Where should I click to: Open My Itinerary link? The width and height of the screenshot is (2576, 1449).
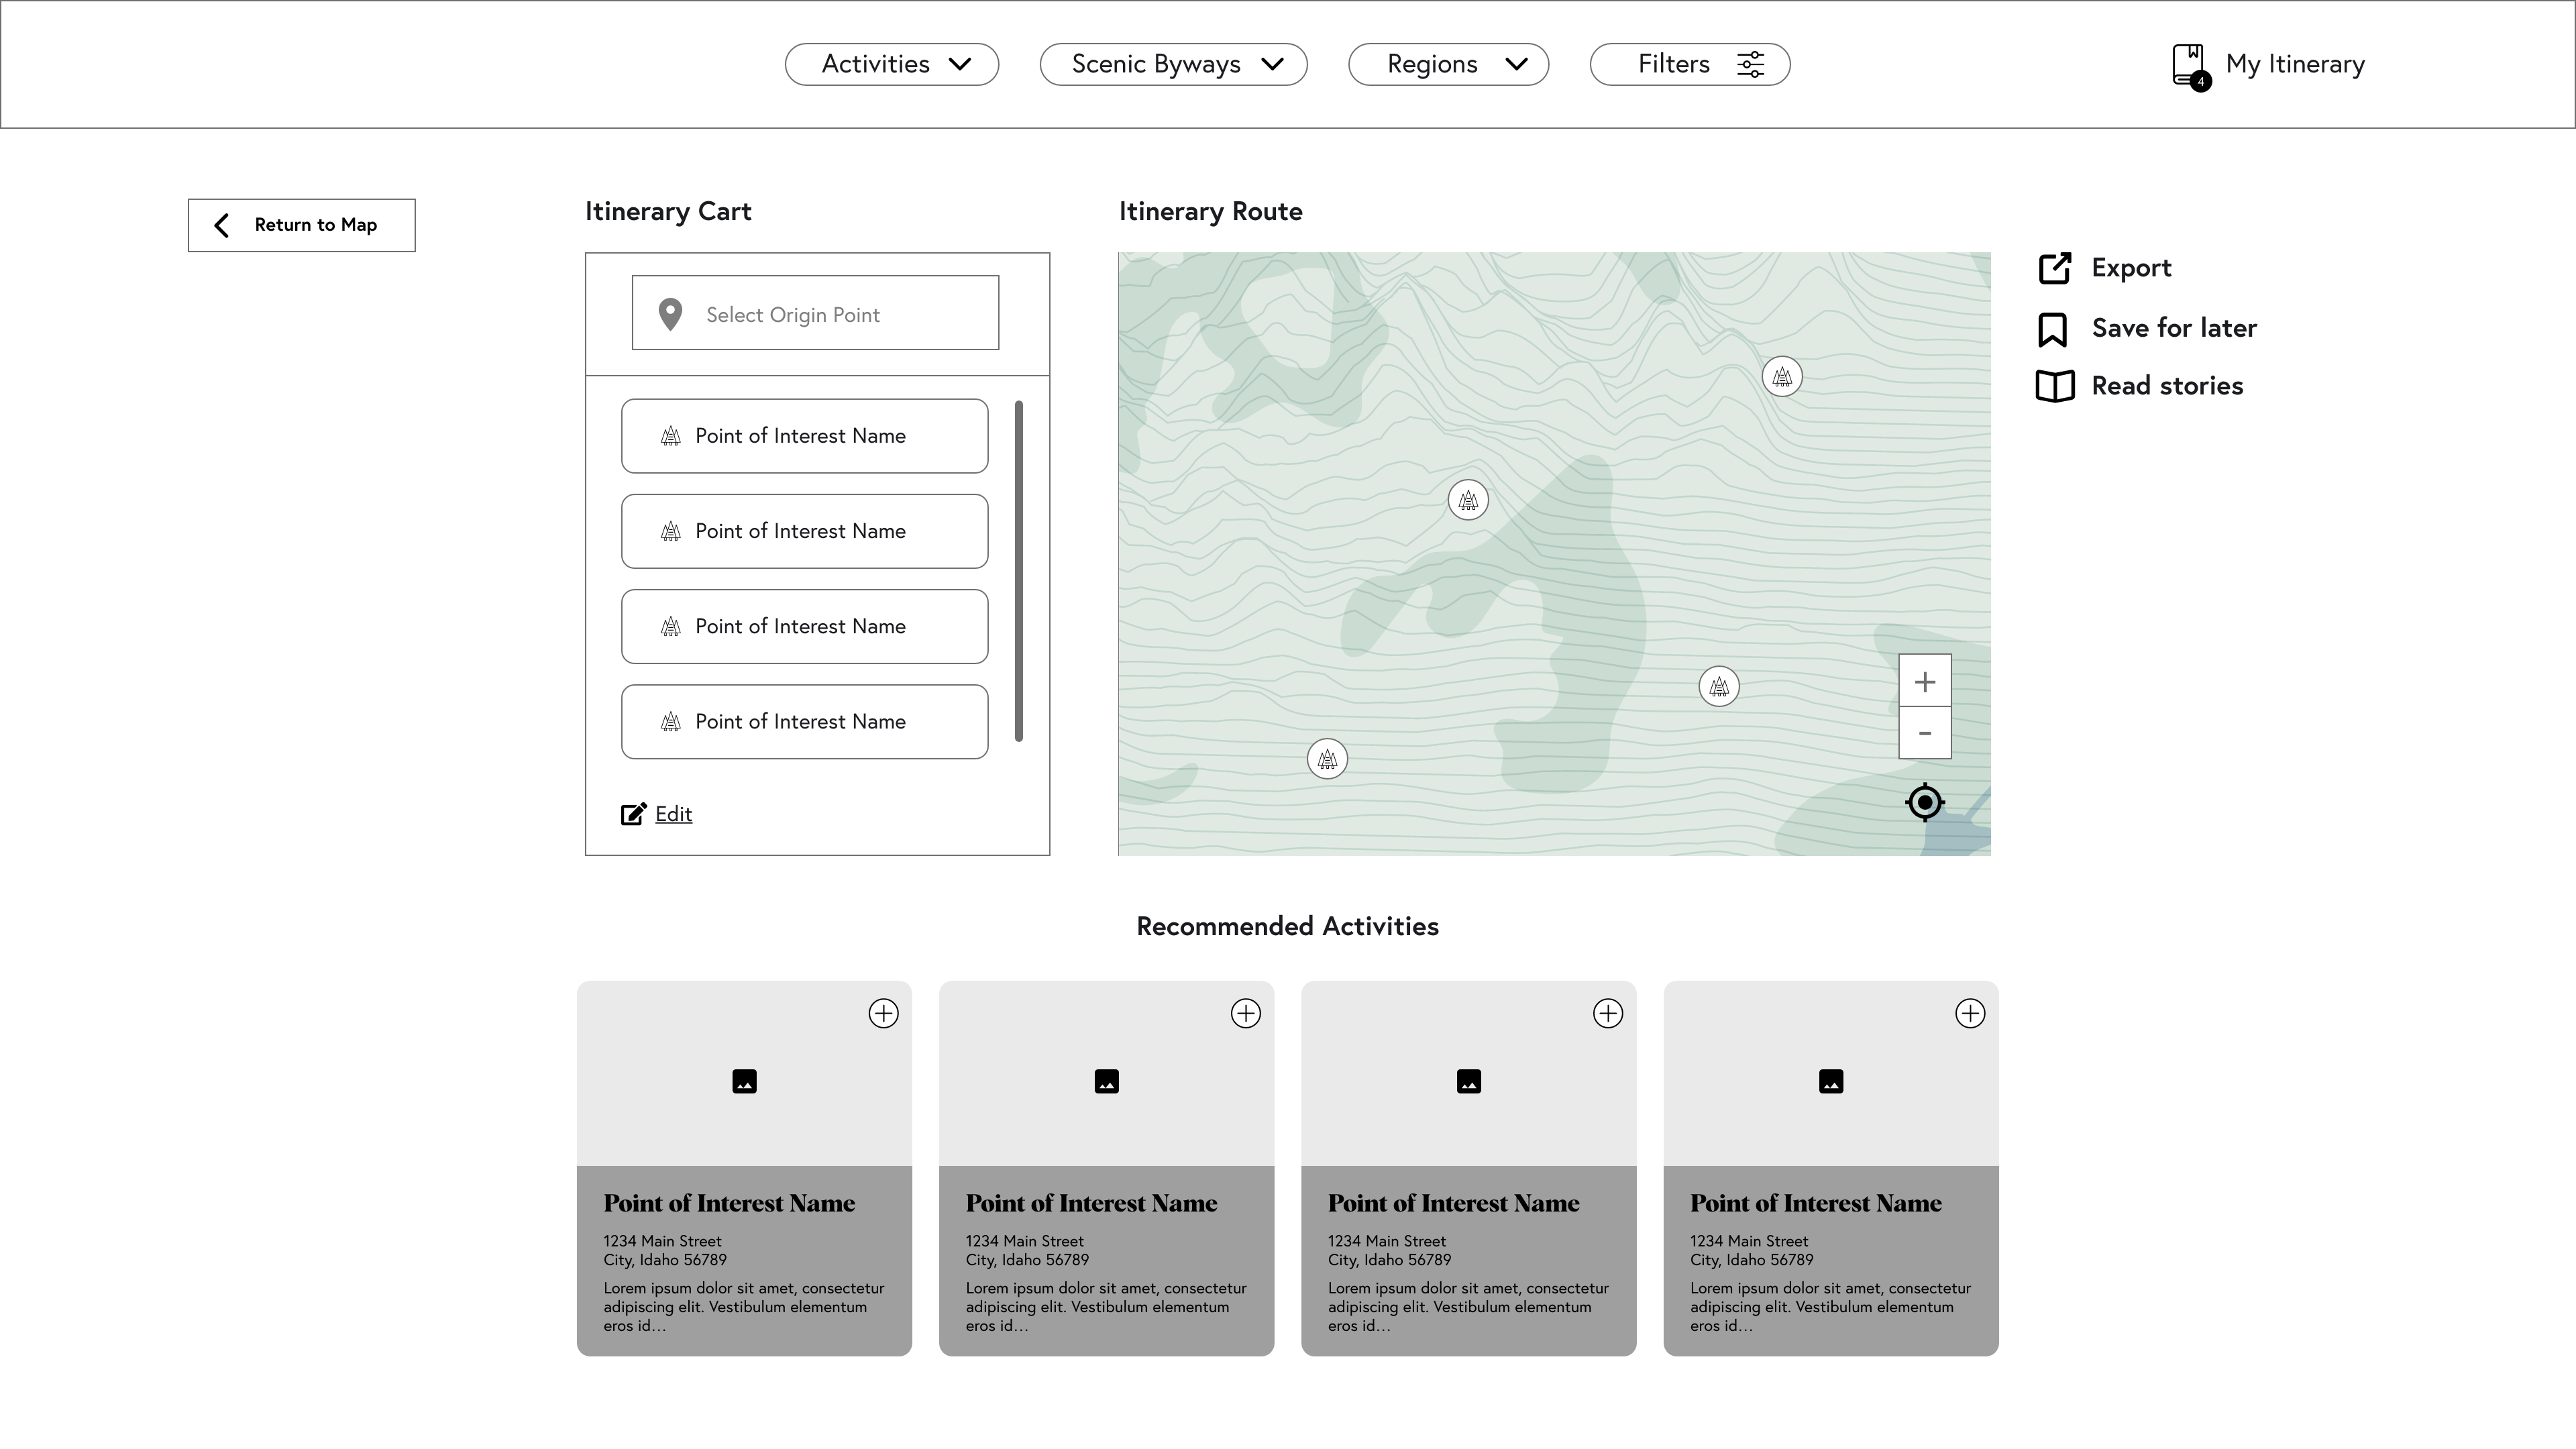2294,64
